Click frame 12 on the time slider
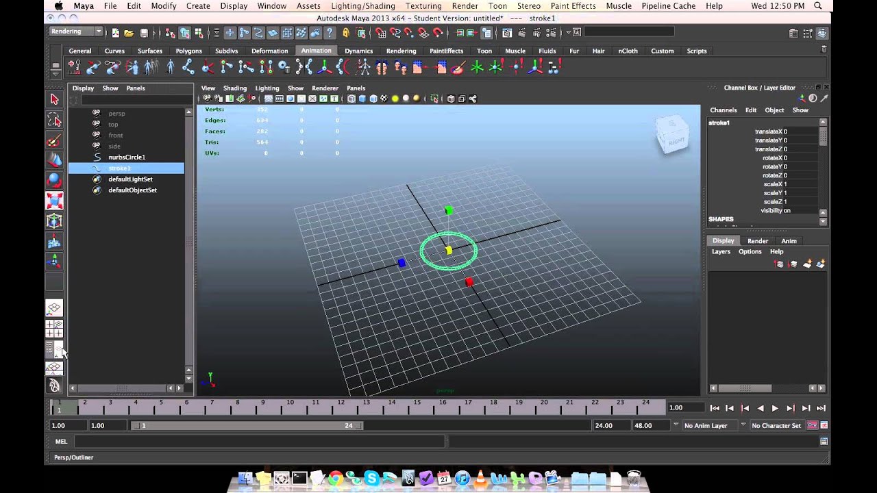The height and width of the screenshot is (493, 877). click(x=341, y=407)
